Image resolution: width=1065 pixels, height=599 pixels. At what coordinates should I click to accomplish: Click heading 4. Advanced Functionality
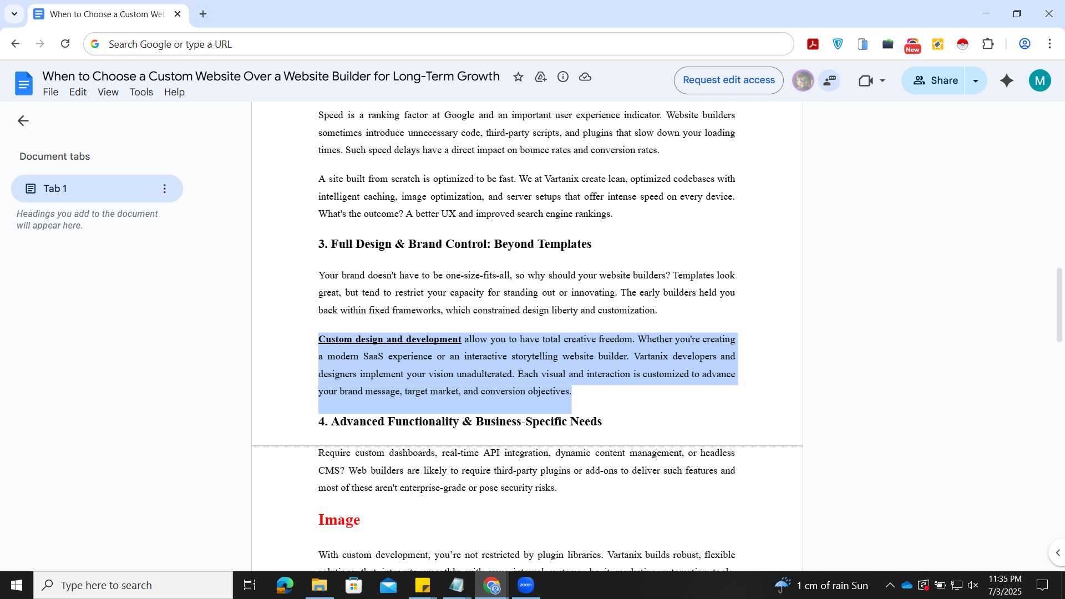click(460, 422)
